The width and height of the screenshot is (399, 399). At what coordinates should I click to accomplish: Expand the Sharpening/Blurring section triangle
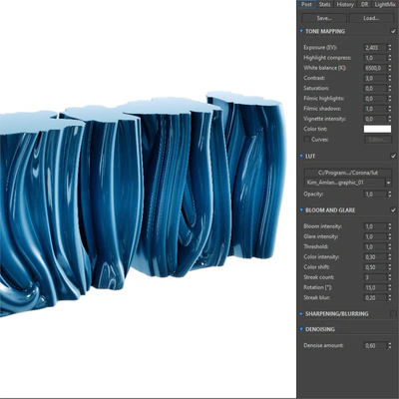click(301, 313)
